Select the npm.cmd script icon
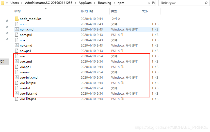The width and height of the screenshot is (210, 132). tap(17, 29)
